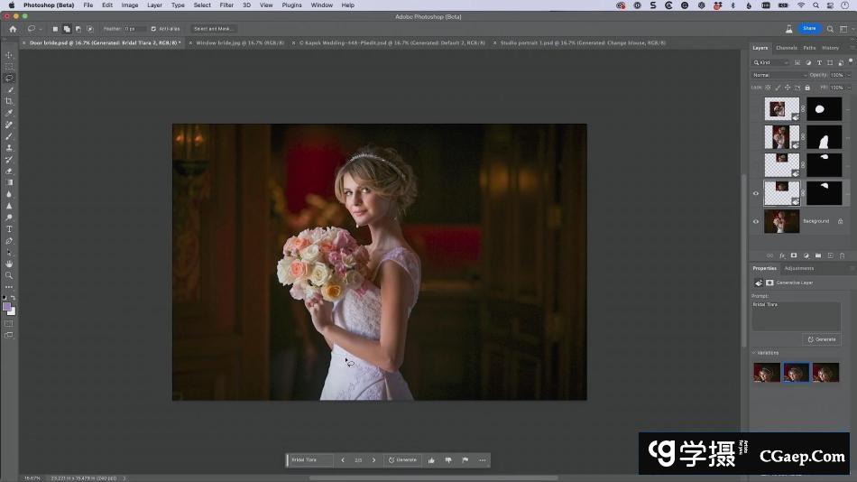The image size is (857, 482).
Task: Select the Hand tool
Action: coord(9,264)
